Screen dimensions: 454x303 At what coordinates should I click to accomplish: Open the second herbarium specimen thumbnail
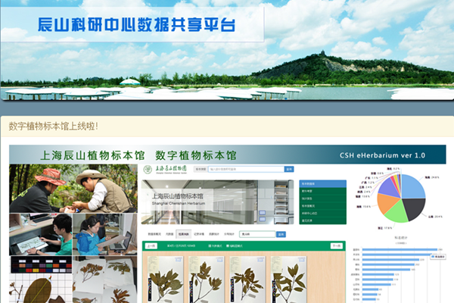[x=206, y=280]
